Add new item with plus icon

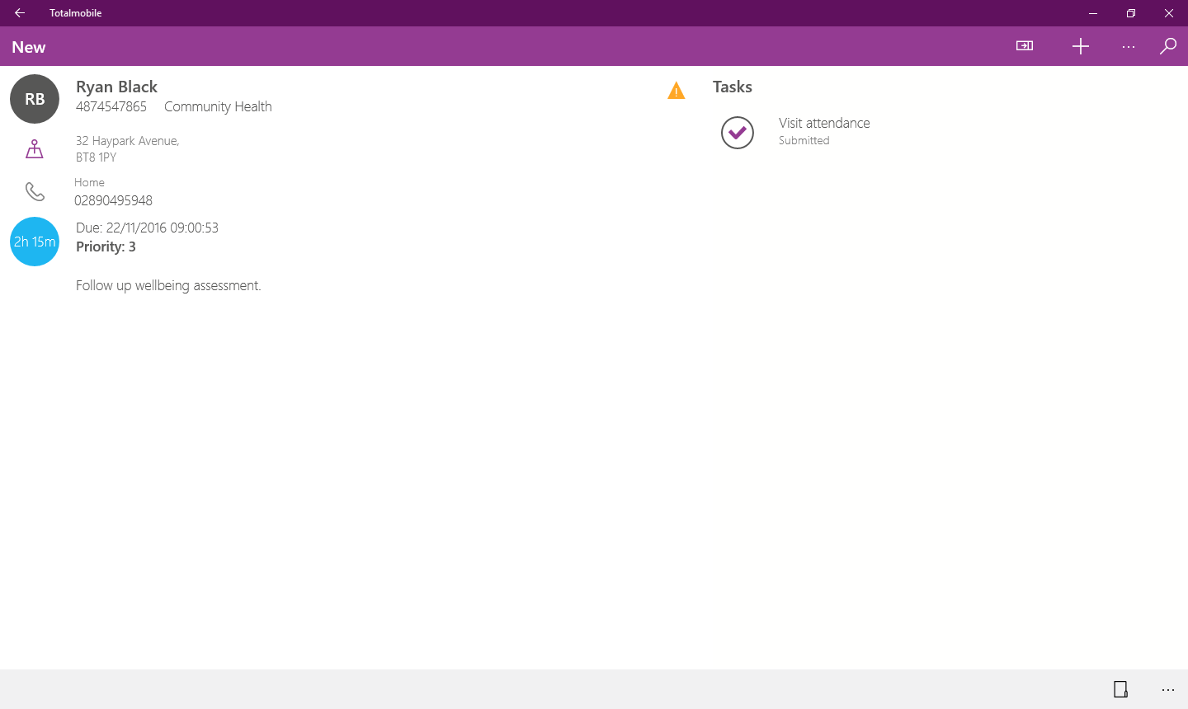point(1081,46)
